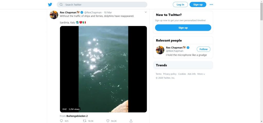Play the dolphin video
This screenshot has height=123, width=263.
tap(103, 69)
